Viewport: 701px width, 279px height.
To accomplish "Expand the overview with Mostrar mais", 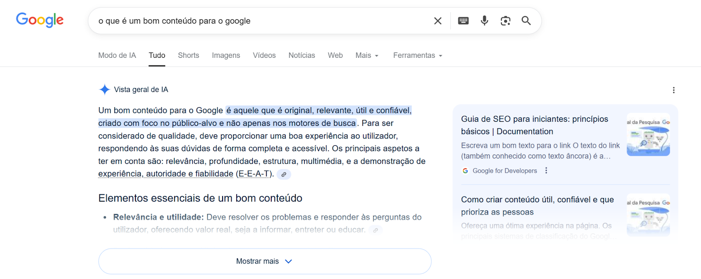I will pos(265,261).
